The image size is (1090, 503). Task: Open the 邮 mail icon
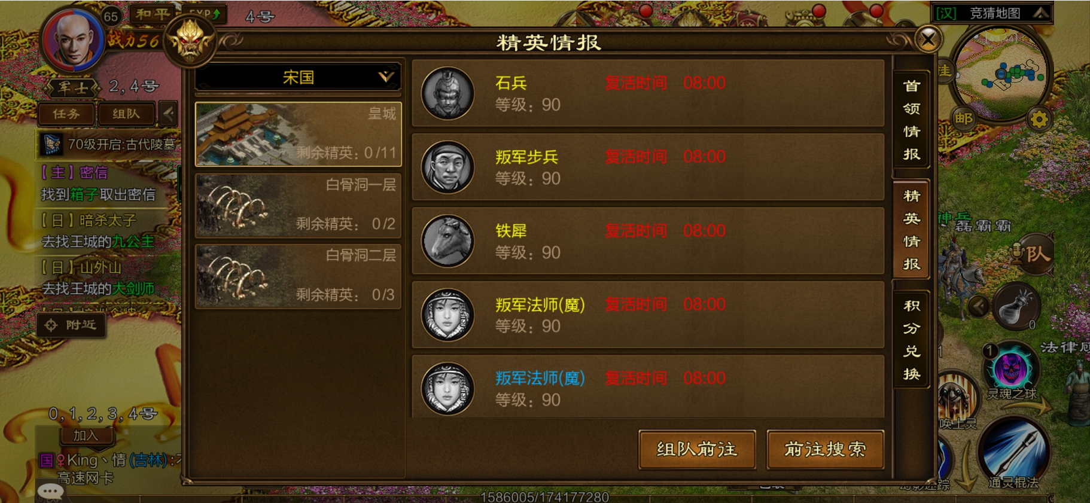click(963, 118)
